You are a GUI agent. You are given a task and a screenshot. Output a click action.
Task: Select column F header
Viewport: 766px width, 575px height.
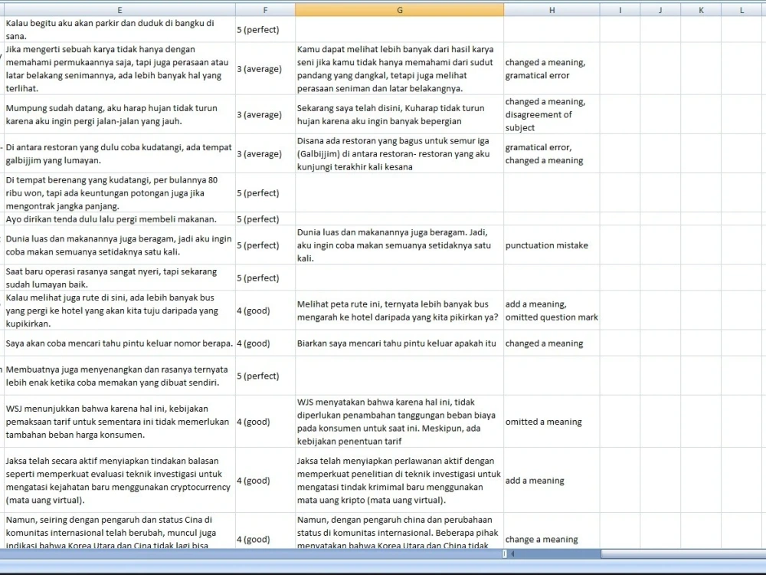tap(265, 10)
